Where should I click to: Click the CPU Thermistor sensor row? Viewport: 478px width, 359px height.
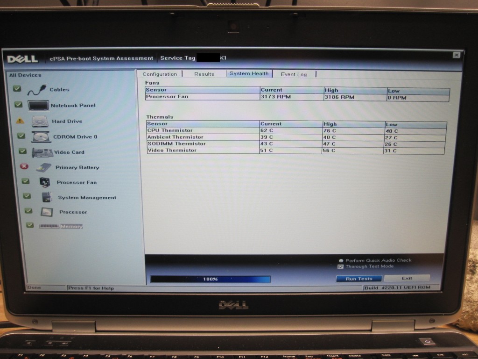pyautogui.click(x=296, y=131)
